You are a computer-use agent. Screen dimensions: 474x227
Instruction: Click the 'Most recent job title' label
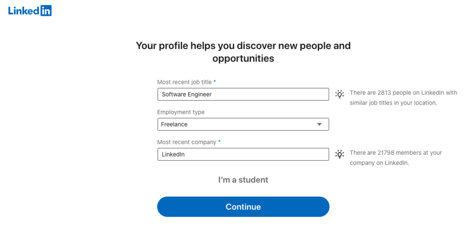coord(185,82)
